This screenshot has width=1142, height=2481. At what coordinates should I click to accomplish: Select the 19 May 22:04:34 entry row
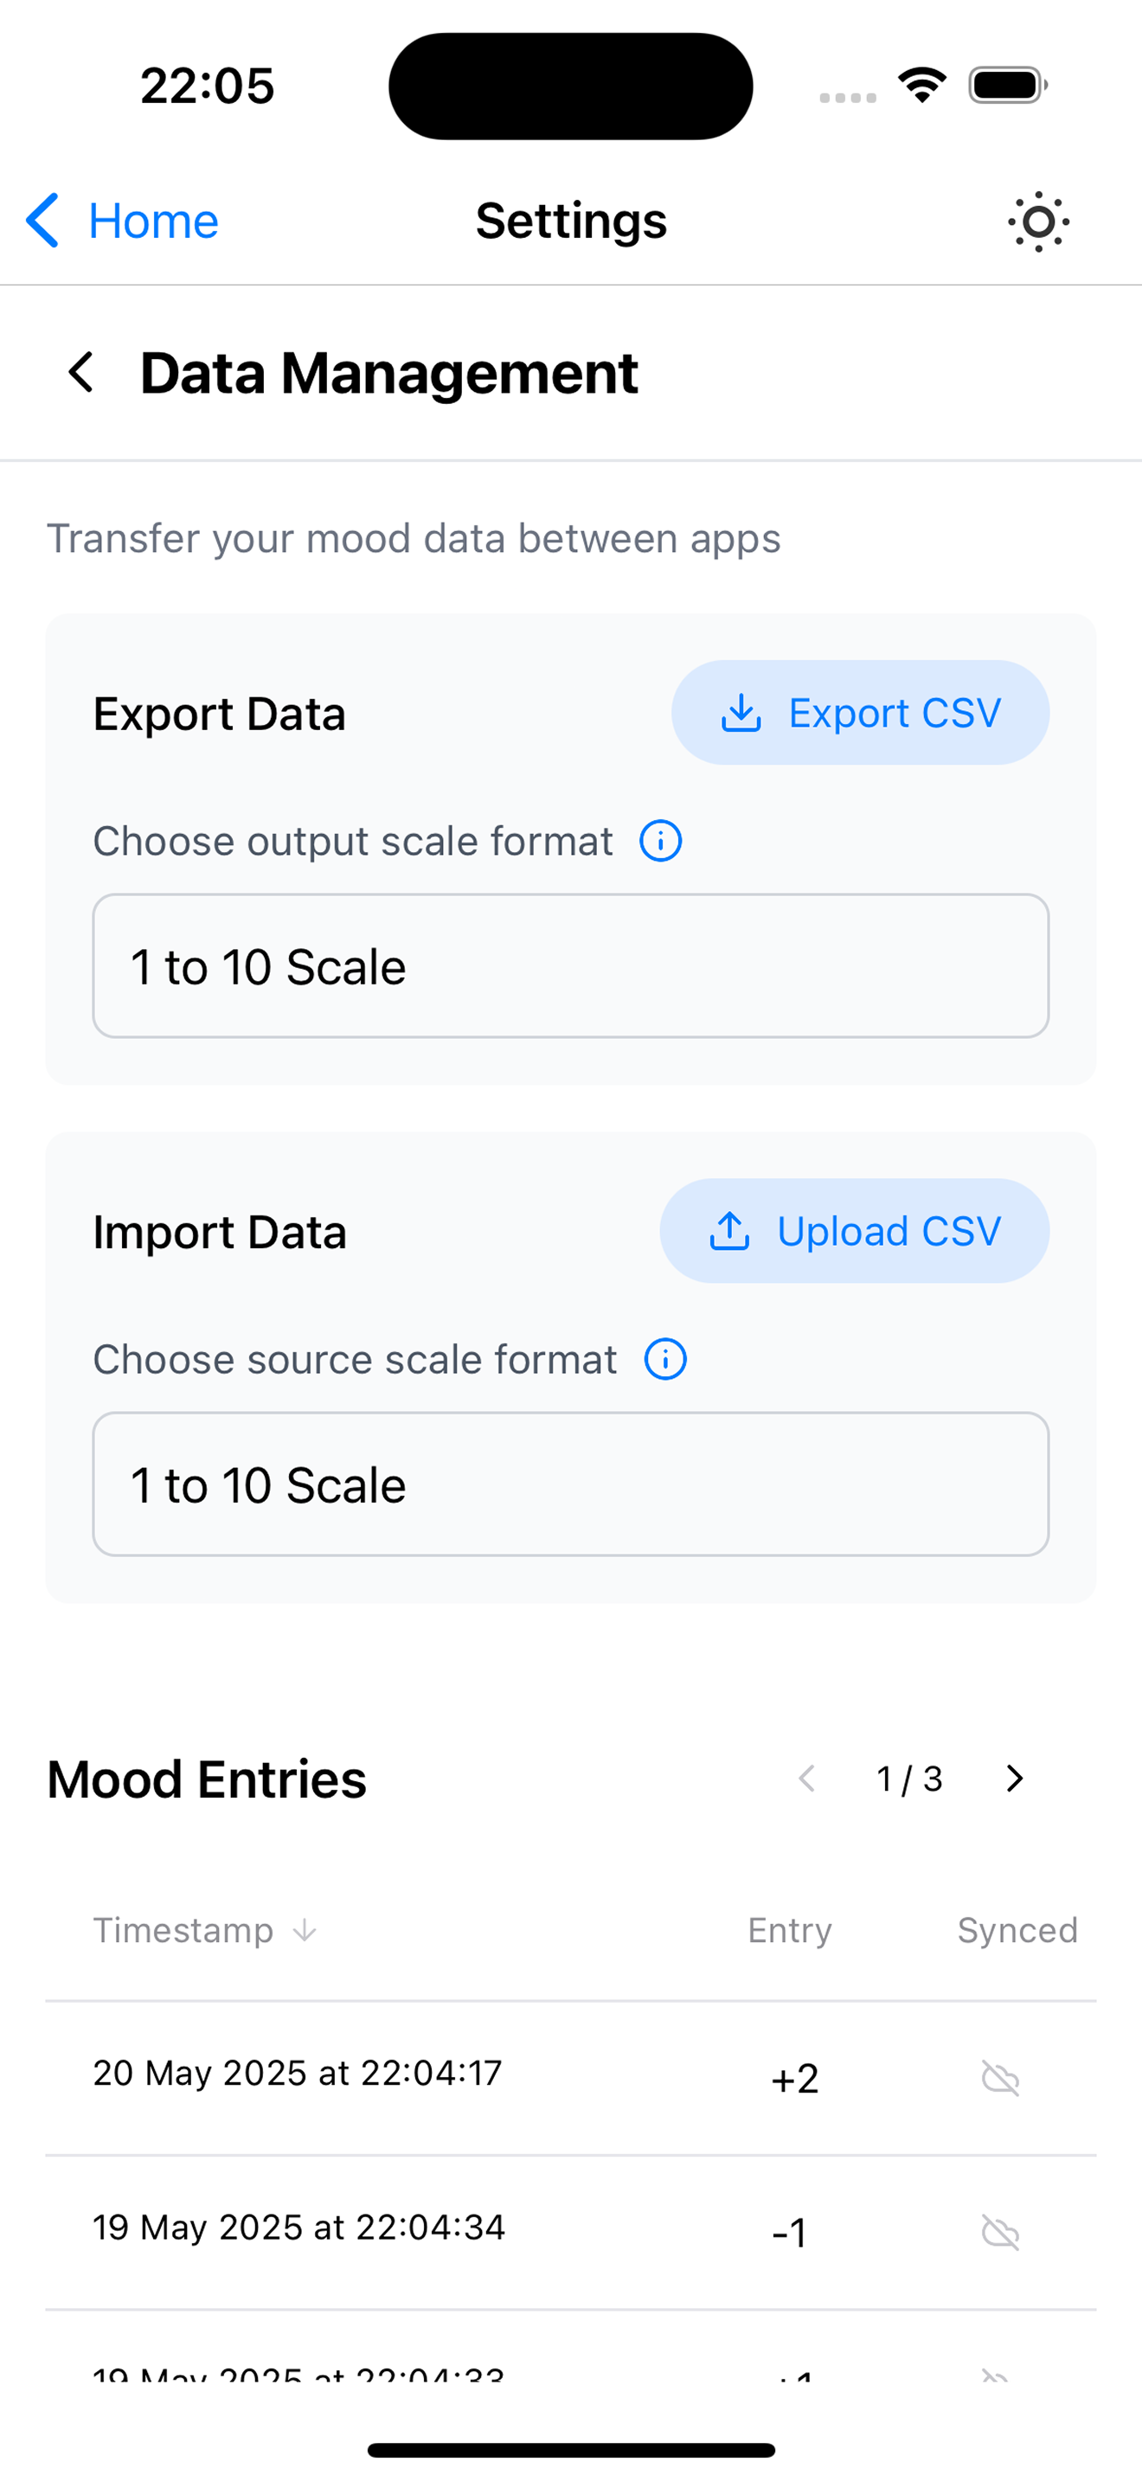click(298, 2228)
